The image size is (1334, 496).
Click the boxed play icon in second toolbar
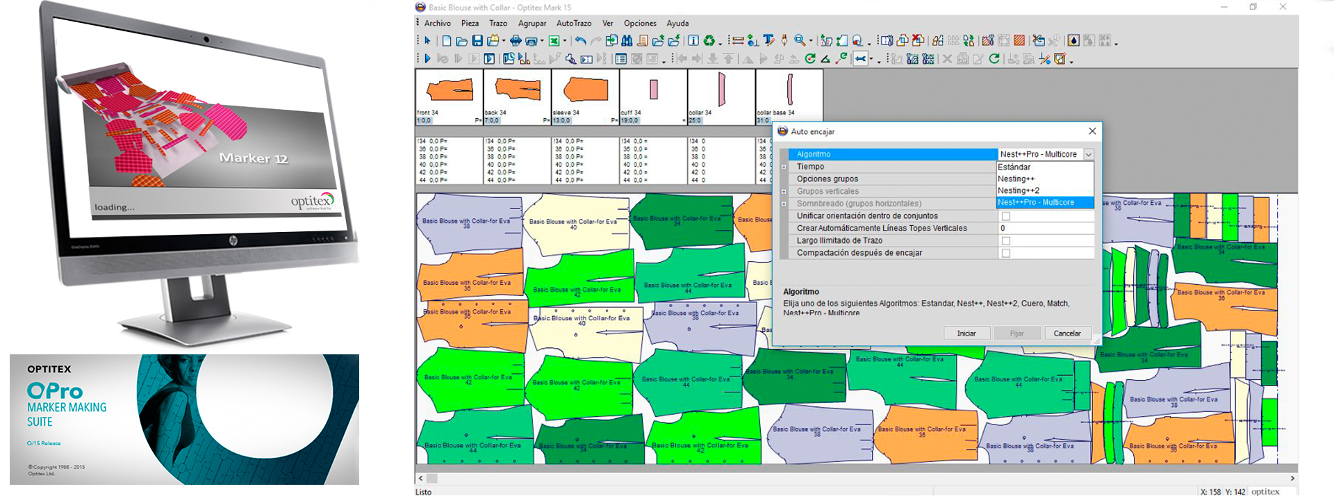tap(489, 59)
